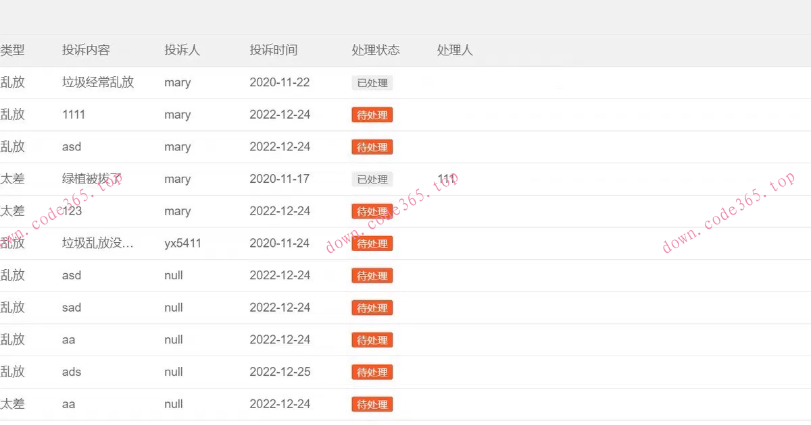Viewport: 811px width, 425px height.
Task: Click 待处理 badge in the 太差 aa row
Action: (x=372, y=405)
